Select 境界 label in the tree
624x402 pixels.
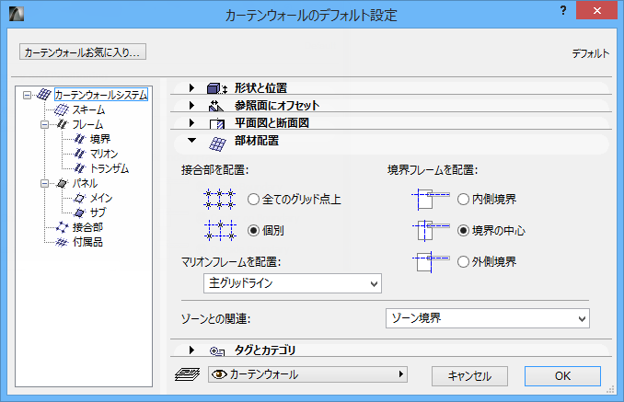point(100,139)
